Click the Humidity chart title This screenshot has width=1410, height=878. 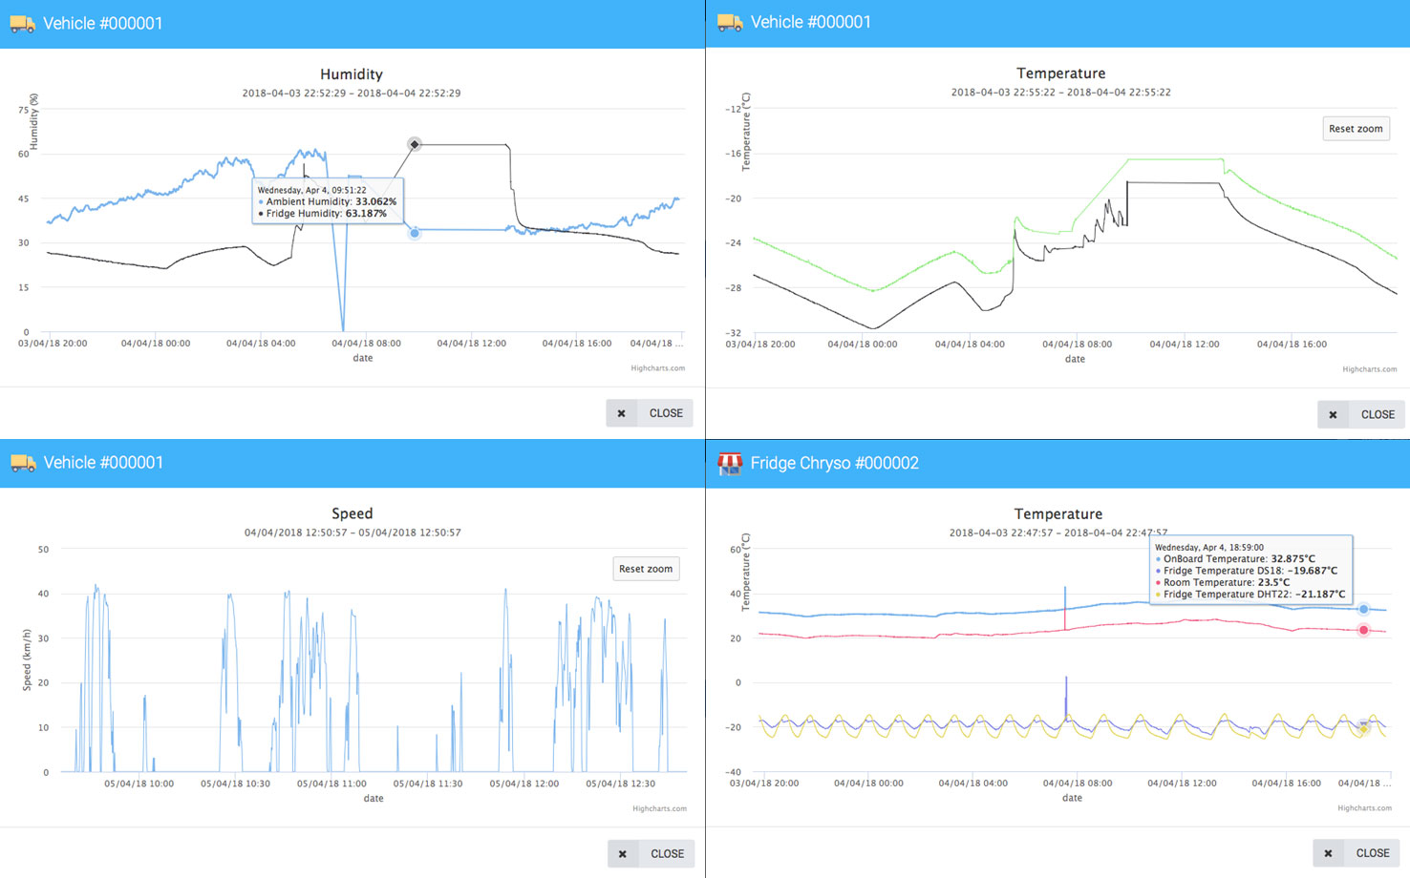tap(351, 74)
